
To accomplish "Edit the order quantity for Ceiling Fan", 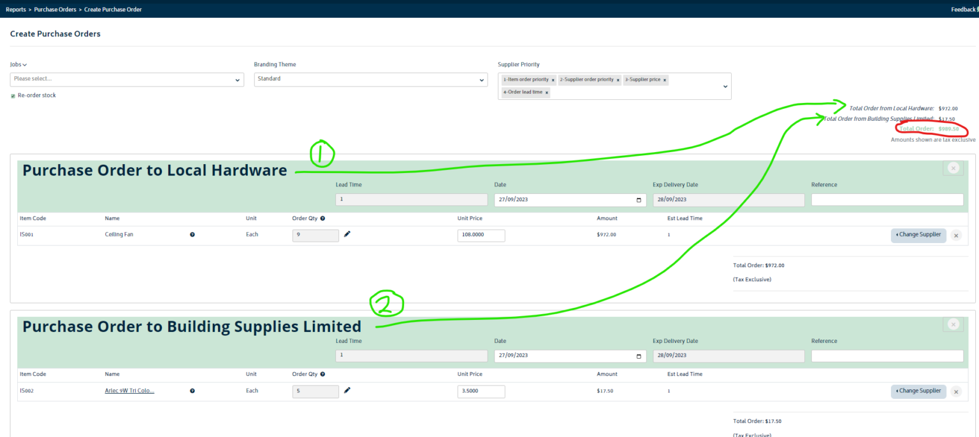I will point(347,234).
